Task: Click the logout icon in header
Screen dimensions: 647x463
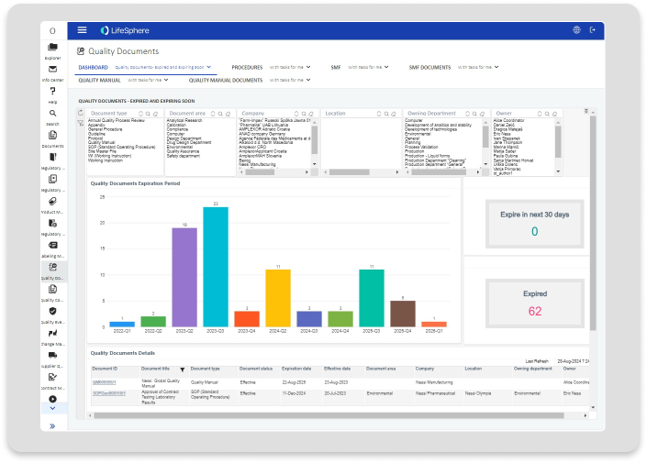Action: click(x=592, y=30)
